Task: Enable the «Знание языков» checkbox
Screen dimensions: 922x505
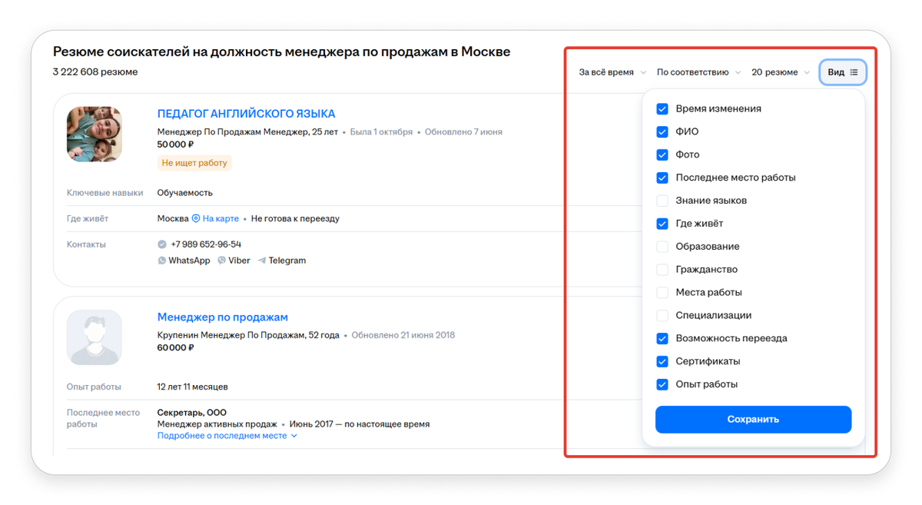Action: [662, 201]
